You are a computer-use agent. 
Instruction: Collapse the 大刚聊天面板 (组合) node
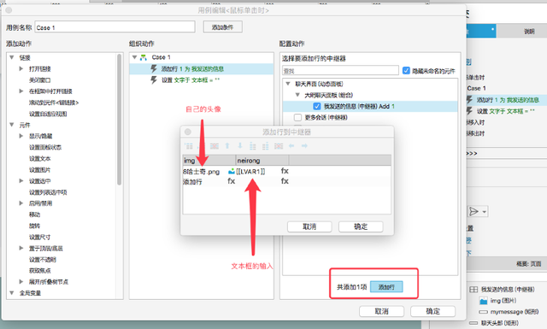(x=297, y=95)
